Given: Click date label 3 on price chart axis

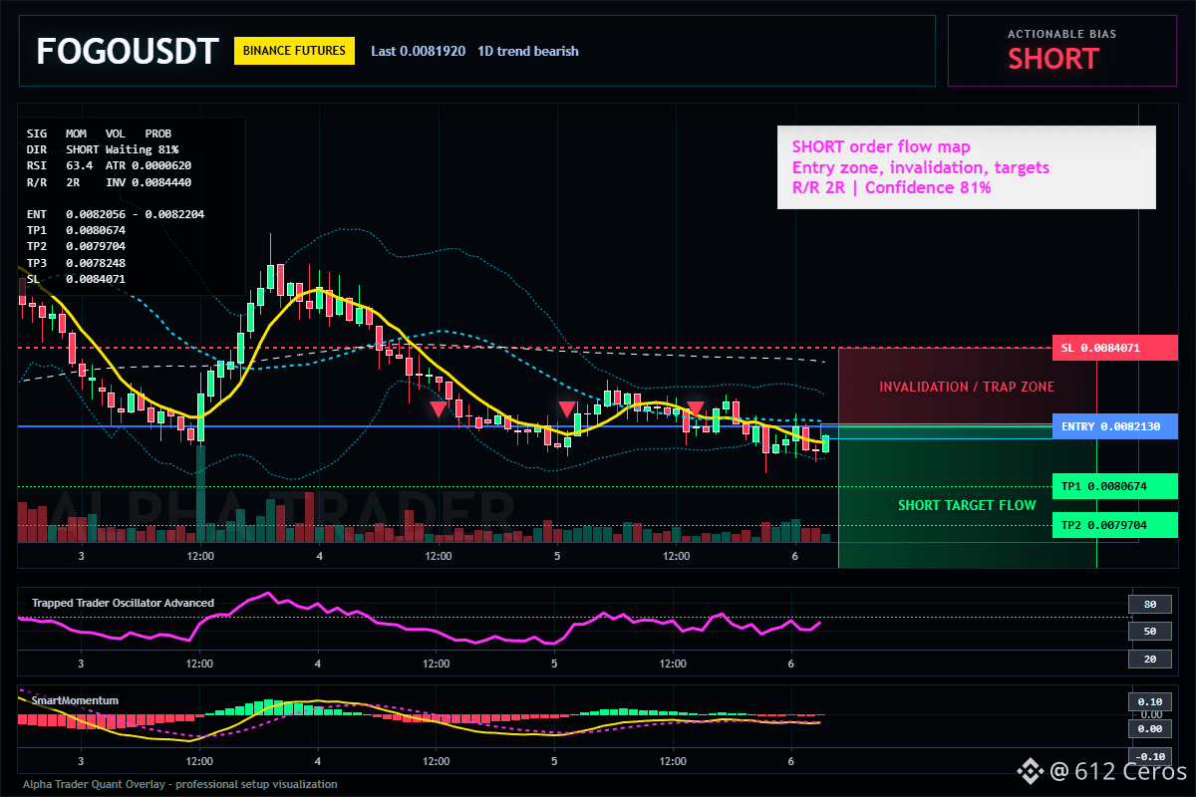Looking at the screenshot, I should pyautogui.click(x=81, y=556).
